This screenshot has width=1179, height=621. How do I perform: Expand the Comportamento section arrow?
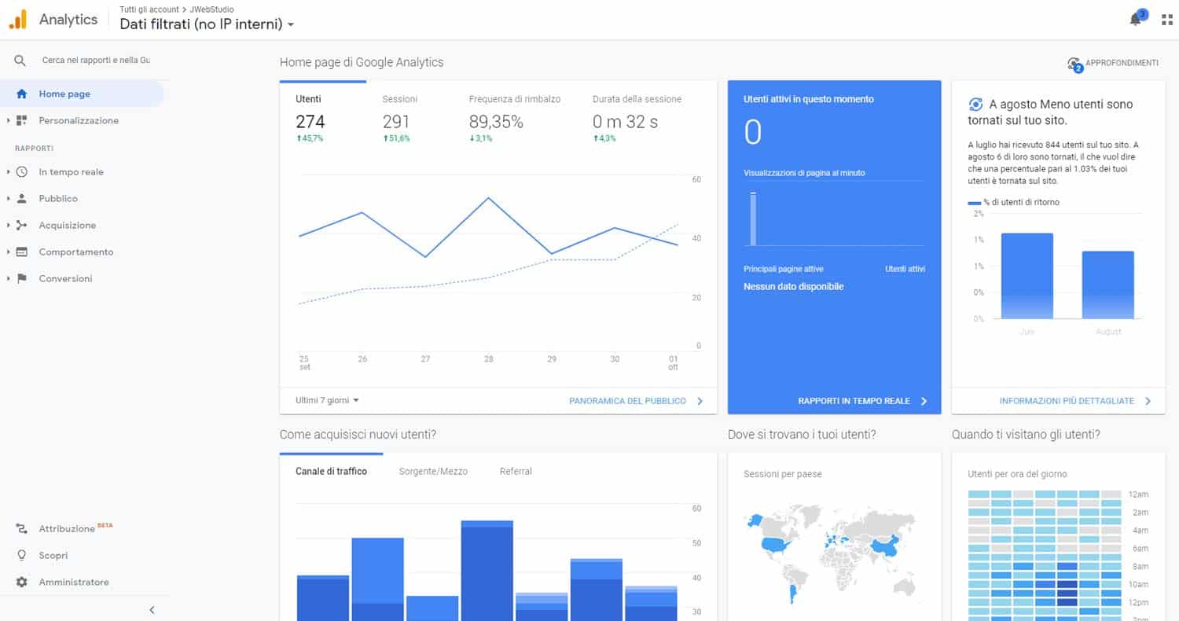click(x=8, y=252)
